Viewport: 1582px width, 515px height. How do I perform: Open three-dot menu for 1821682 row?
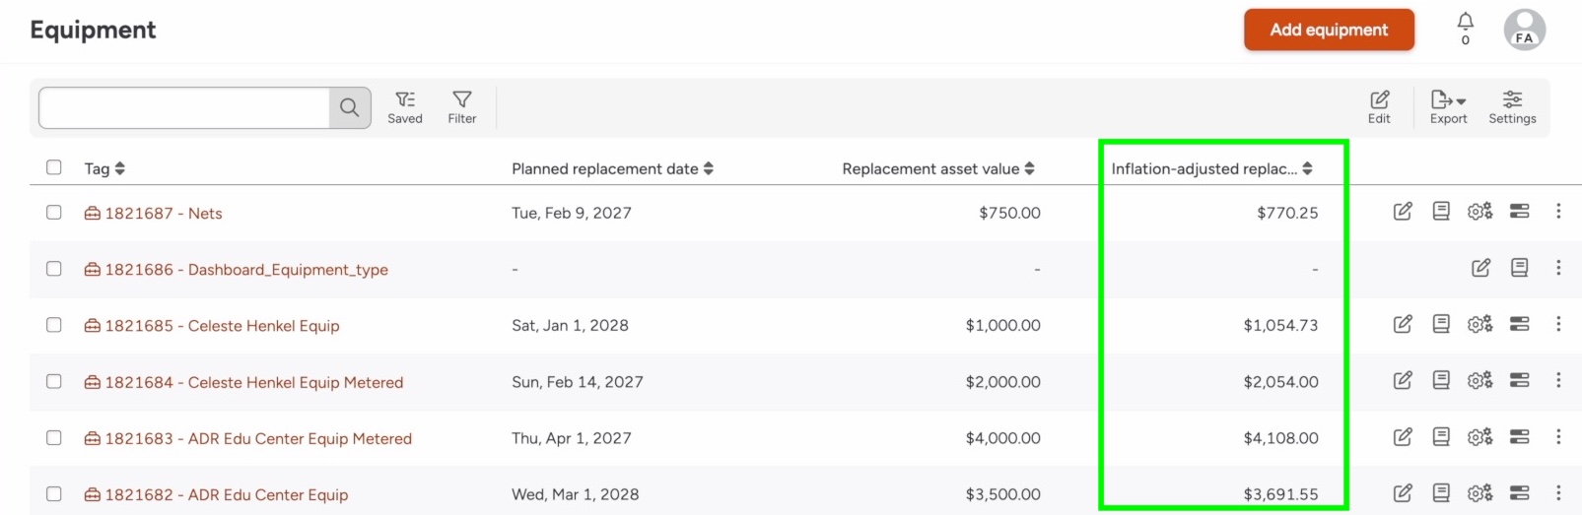[x=1557, y=493]
